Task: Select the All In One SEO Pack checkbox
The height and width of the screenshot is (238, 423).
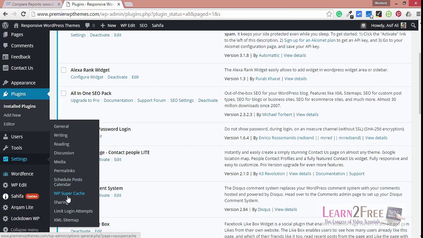Action: (x=64, y=93)
